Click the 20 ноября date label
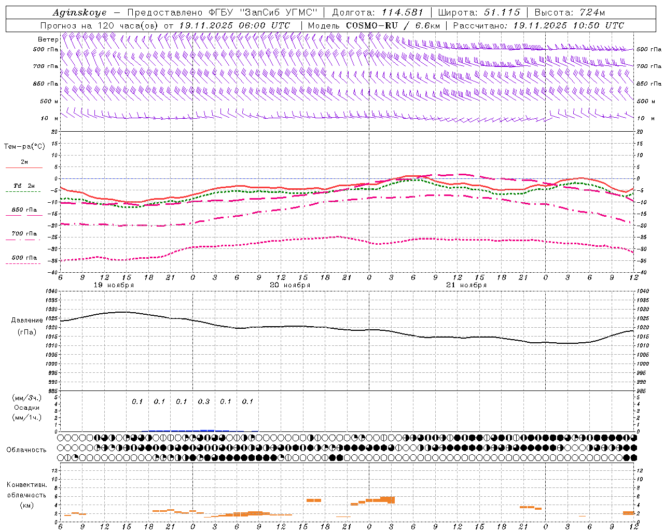The height and width of the screenshot is (531, 664). (290, 285)
